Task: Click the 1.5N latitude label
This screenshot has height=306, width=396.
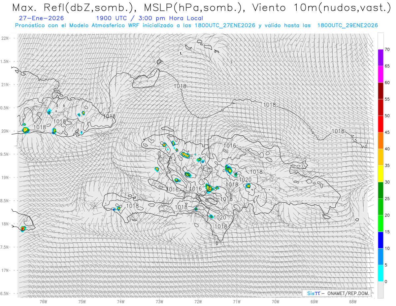Action: coord(5,61)
